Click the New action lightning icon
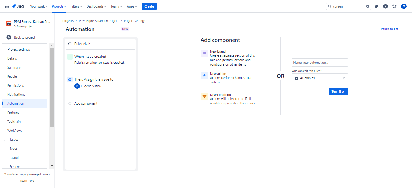This screenshot has height=188, width=412. coord(204,76)
